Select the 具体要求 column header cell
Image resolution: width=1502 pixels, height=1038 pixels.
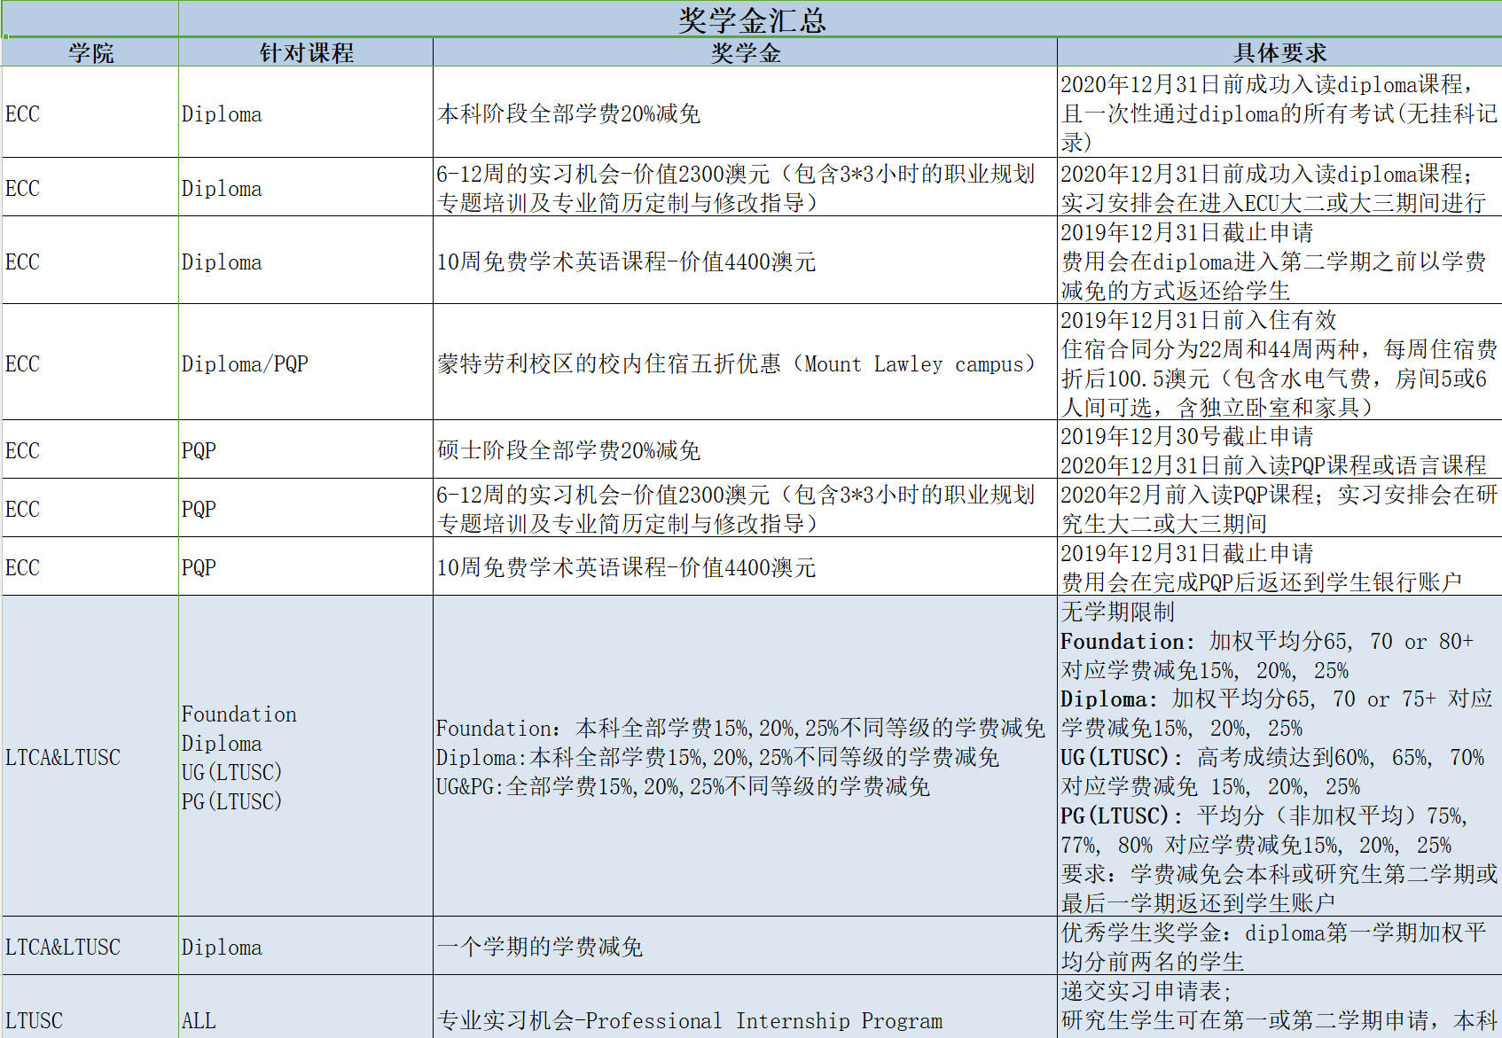coord(1279,53)
